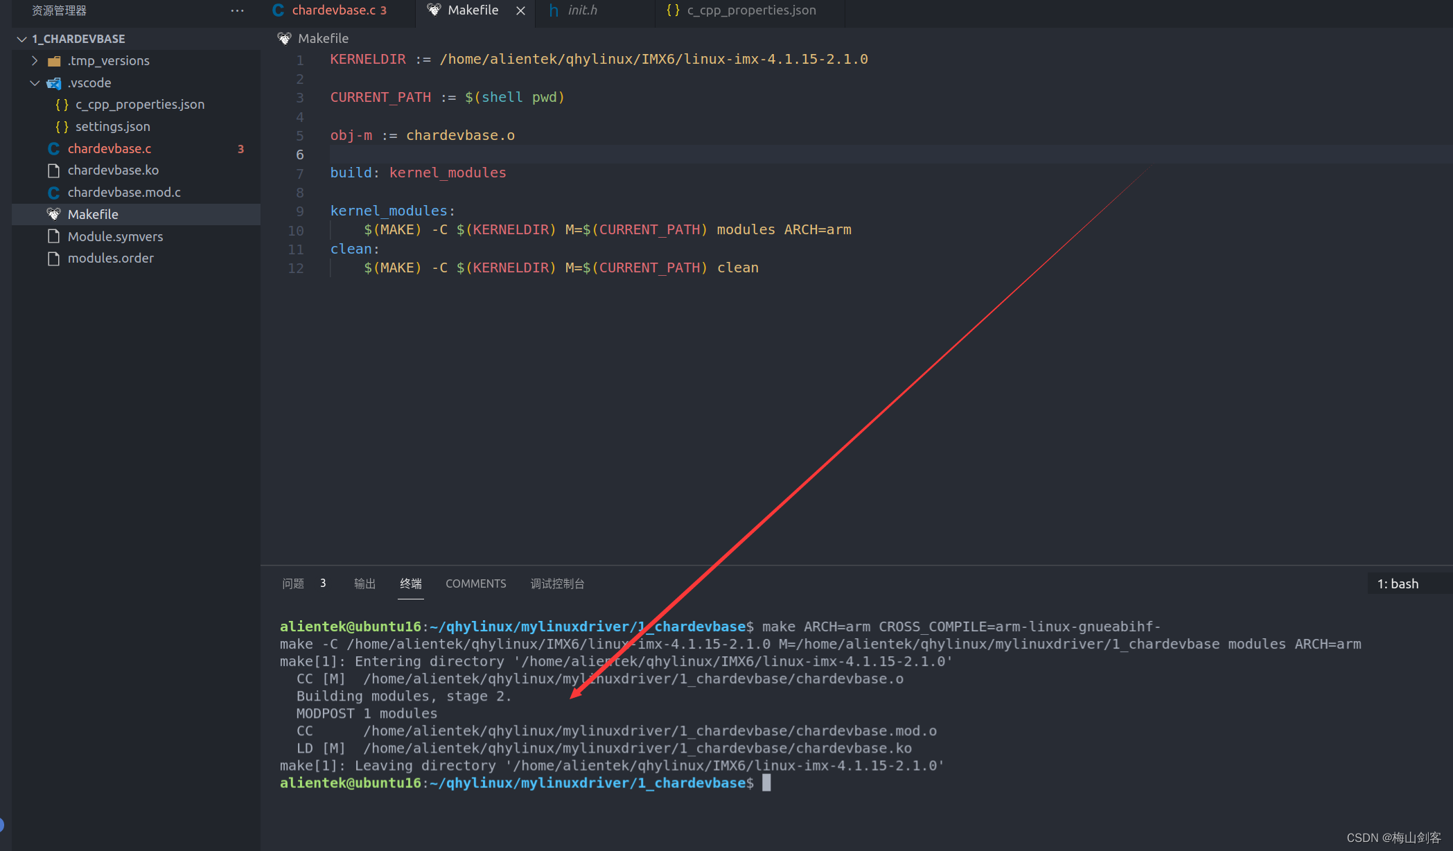Click the C icon next to chardevbase.c in explorer

click(x=53, y=148)
